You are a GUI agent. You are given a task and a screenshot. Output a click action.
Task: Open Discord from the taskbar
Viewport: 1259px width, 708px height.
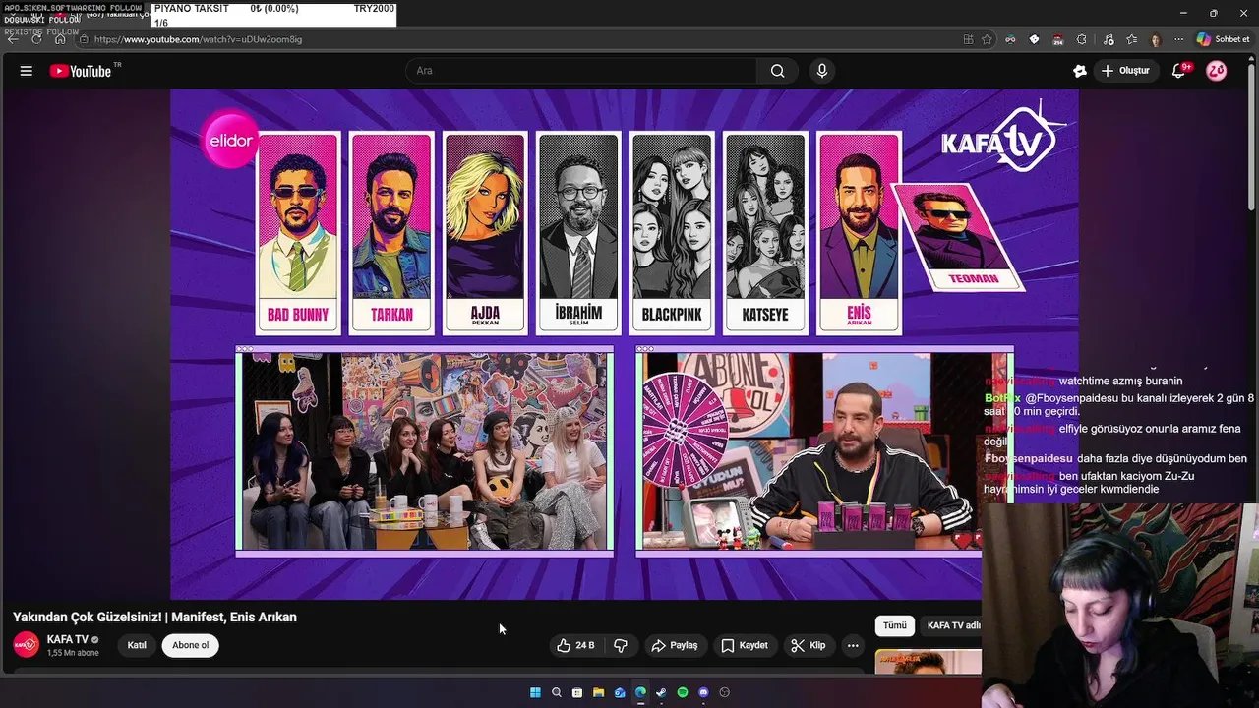[x=703, y=692]
